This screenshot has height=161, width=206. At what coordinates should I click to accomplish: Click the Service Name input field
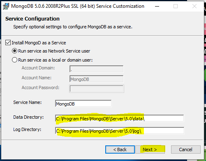(83, 103)
